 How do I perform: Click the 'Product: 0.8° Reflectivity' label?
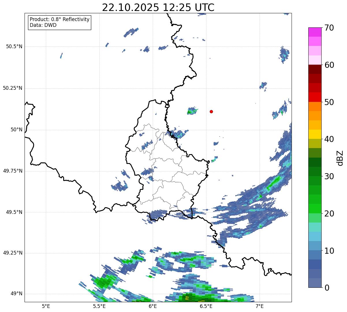pyautogui.click(x=60, y=19)
